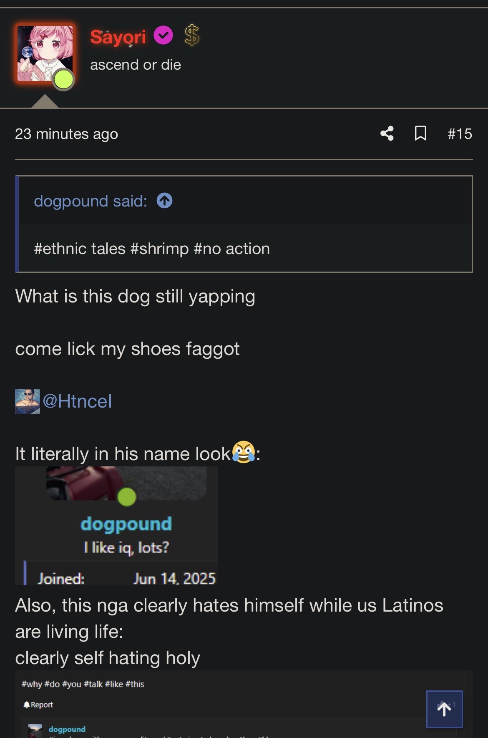
Task: Click the Sayori username link
Action: tap(118, 37)
